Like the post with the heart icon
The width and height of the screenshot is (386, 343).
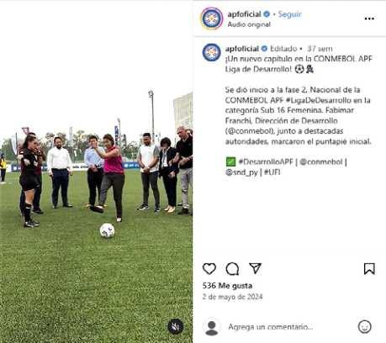pos(209,269)
